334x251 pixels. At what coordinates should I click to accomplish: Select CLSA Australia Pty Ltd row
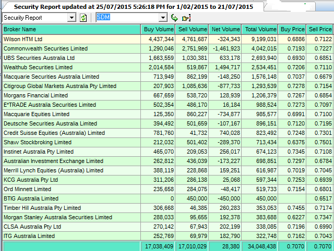(x=168, y=227)
